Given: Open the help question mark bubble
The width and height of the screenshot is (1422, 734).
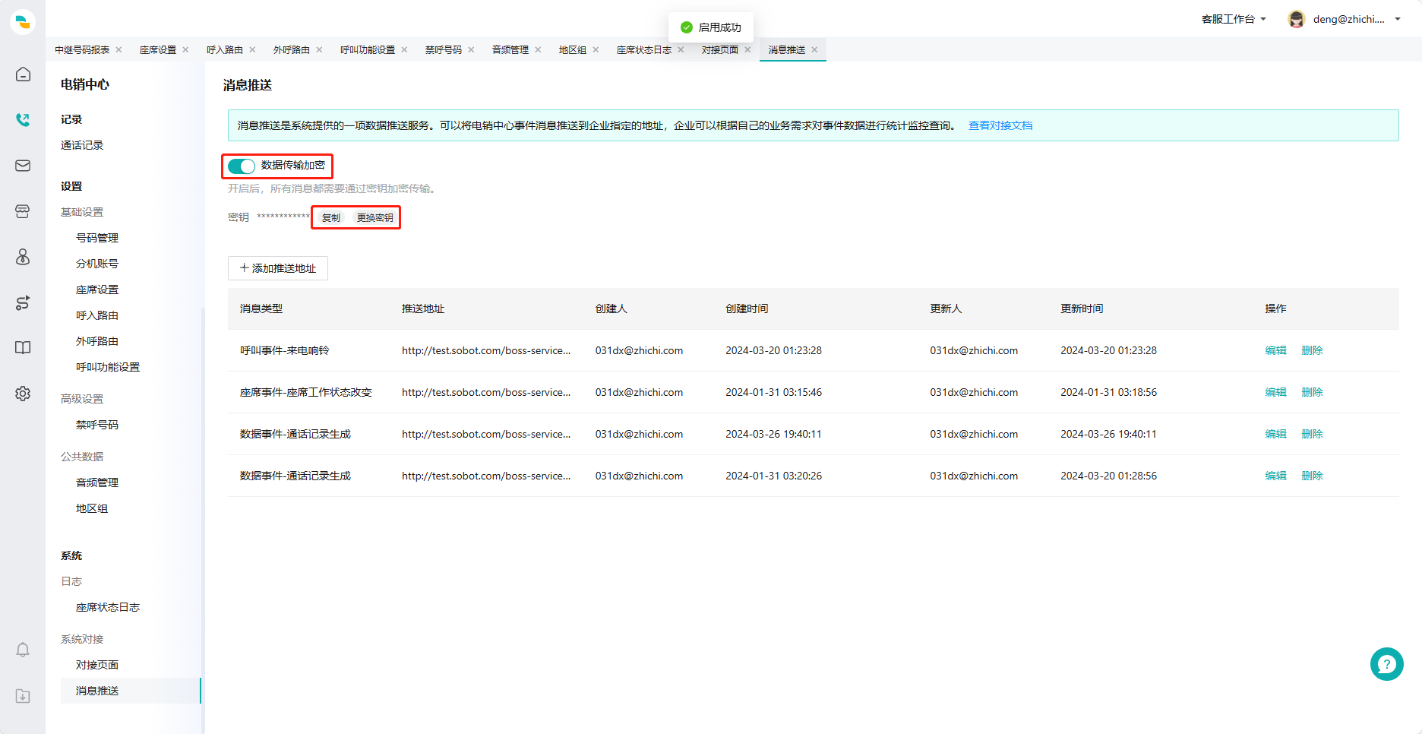Looking at the screenshot, I should tap(1386, 664).
